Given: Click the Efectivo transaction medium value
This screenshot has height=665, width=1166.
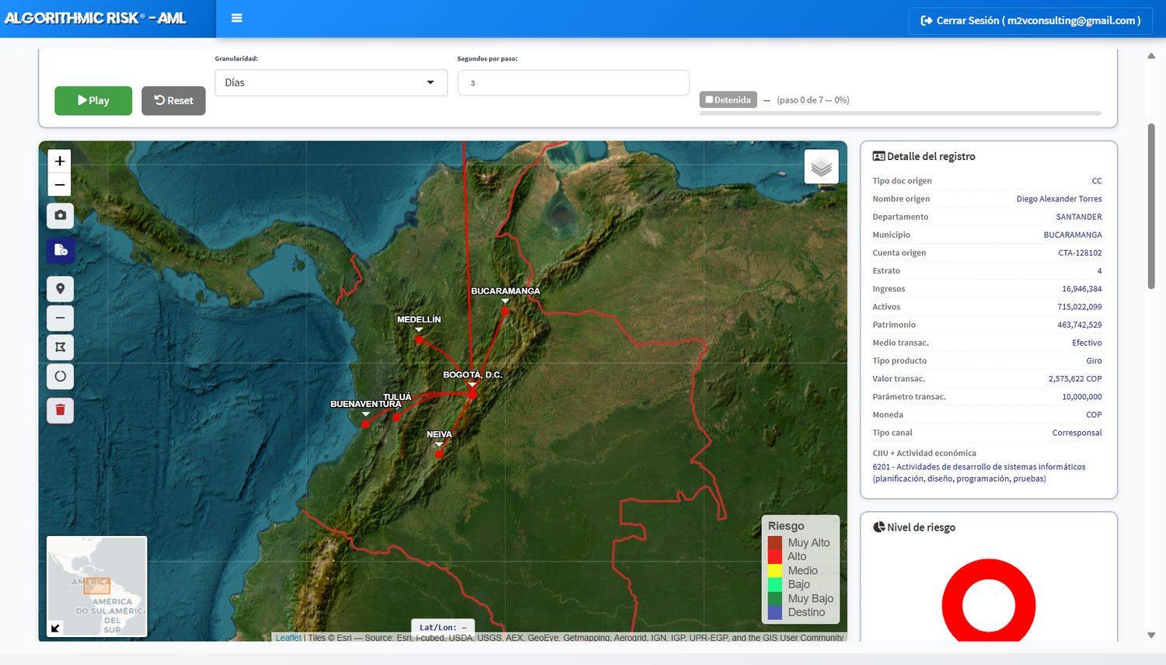Looking at the screenshot, I should [1087, 343].
